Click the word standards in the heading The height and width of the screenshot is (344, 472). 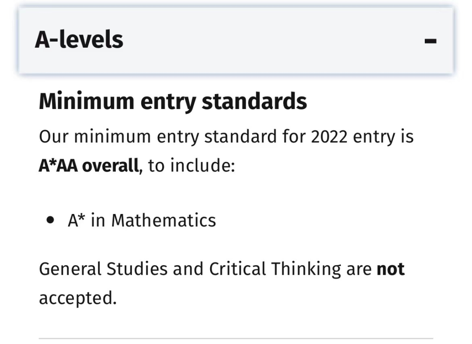click(254, 102)
